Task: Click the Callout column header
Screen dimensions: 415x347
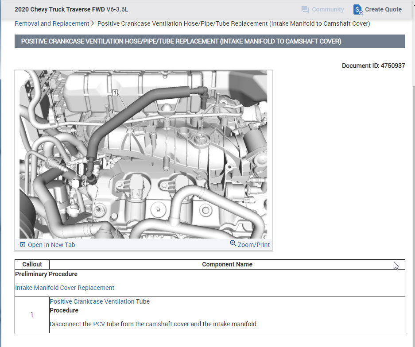Action: click(x=32, y=265)
